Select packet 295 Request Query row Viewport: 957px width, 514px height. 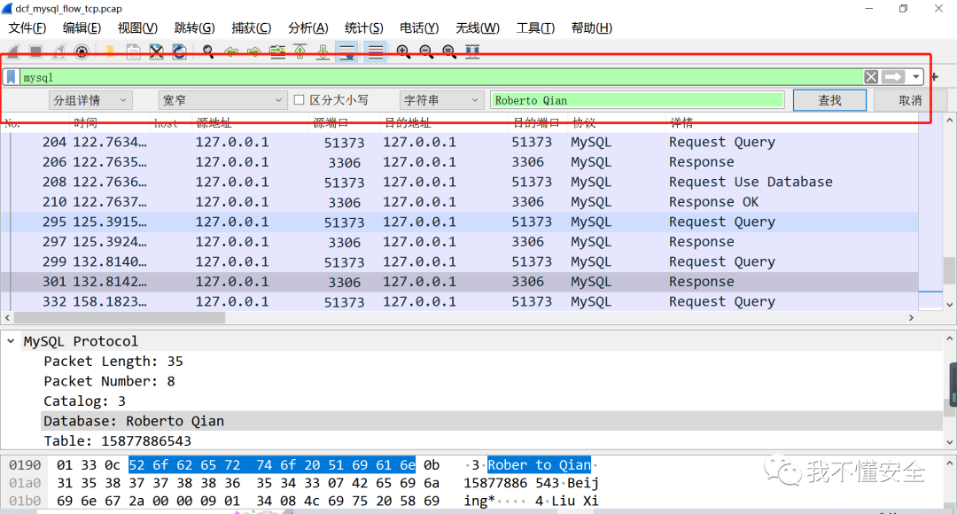click(x=459, y=222)
